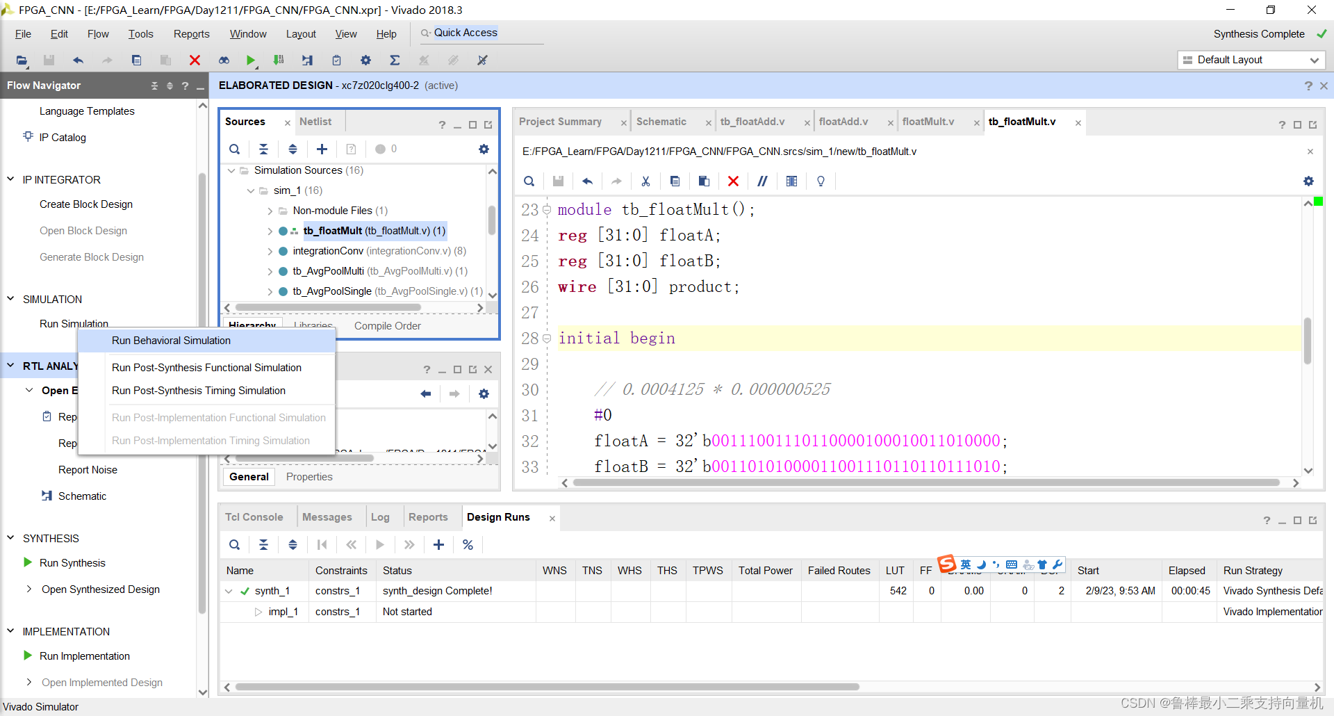Collapse the IMPLEMENTATION section
The height and width of the screenshot is (716, 1334).
click(10, 631)
